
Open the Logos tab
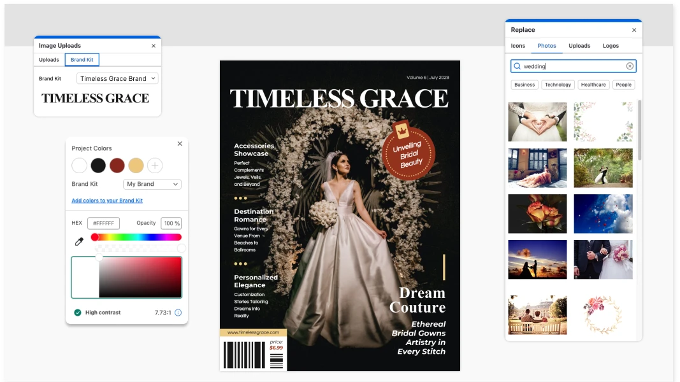pos(611,46)
